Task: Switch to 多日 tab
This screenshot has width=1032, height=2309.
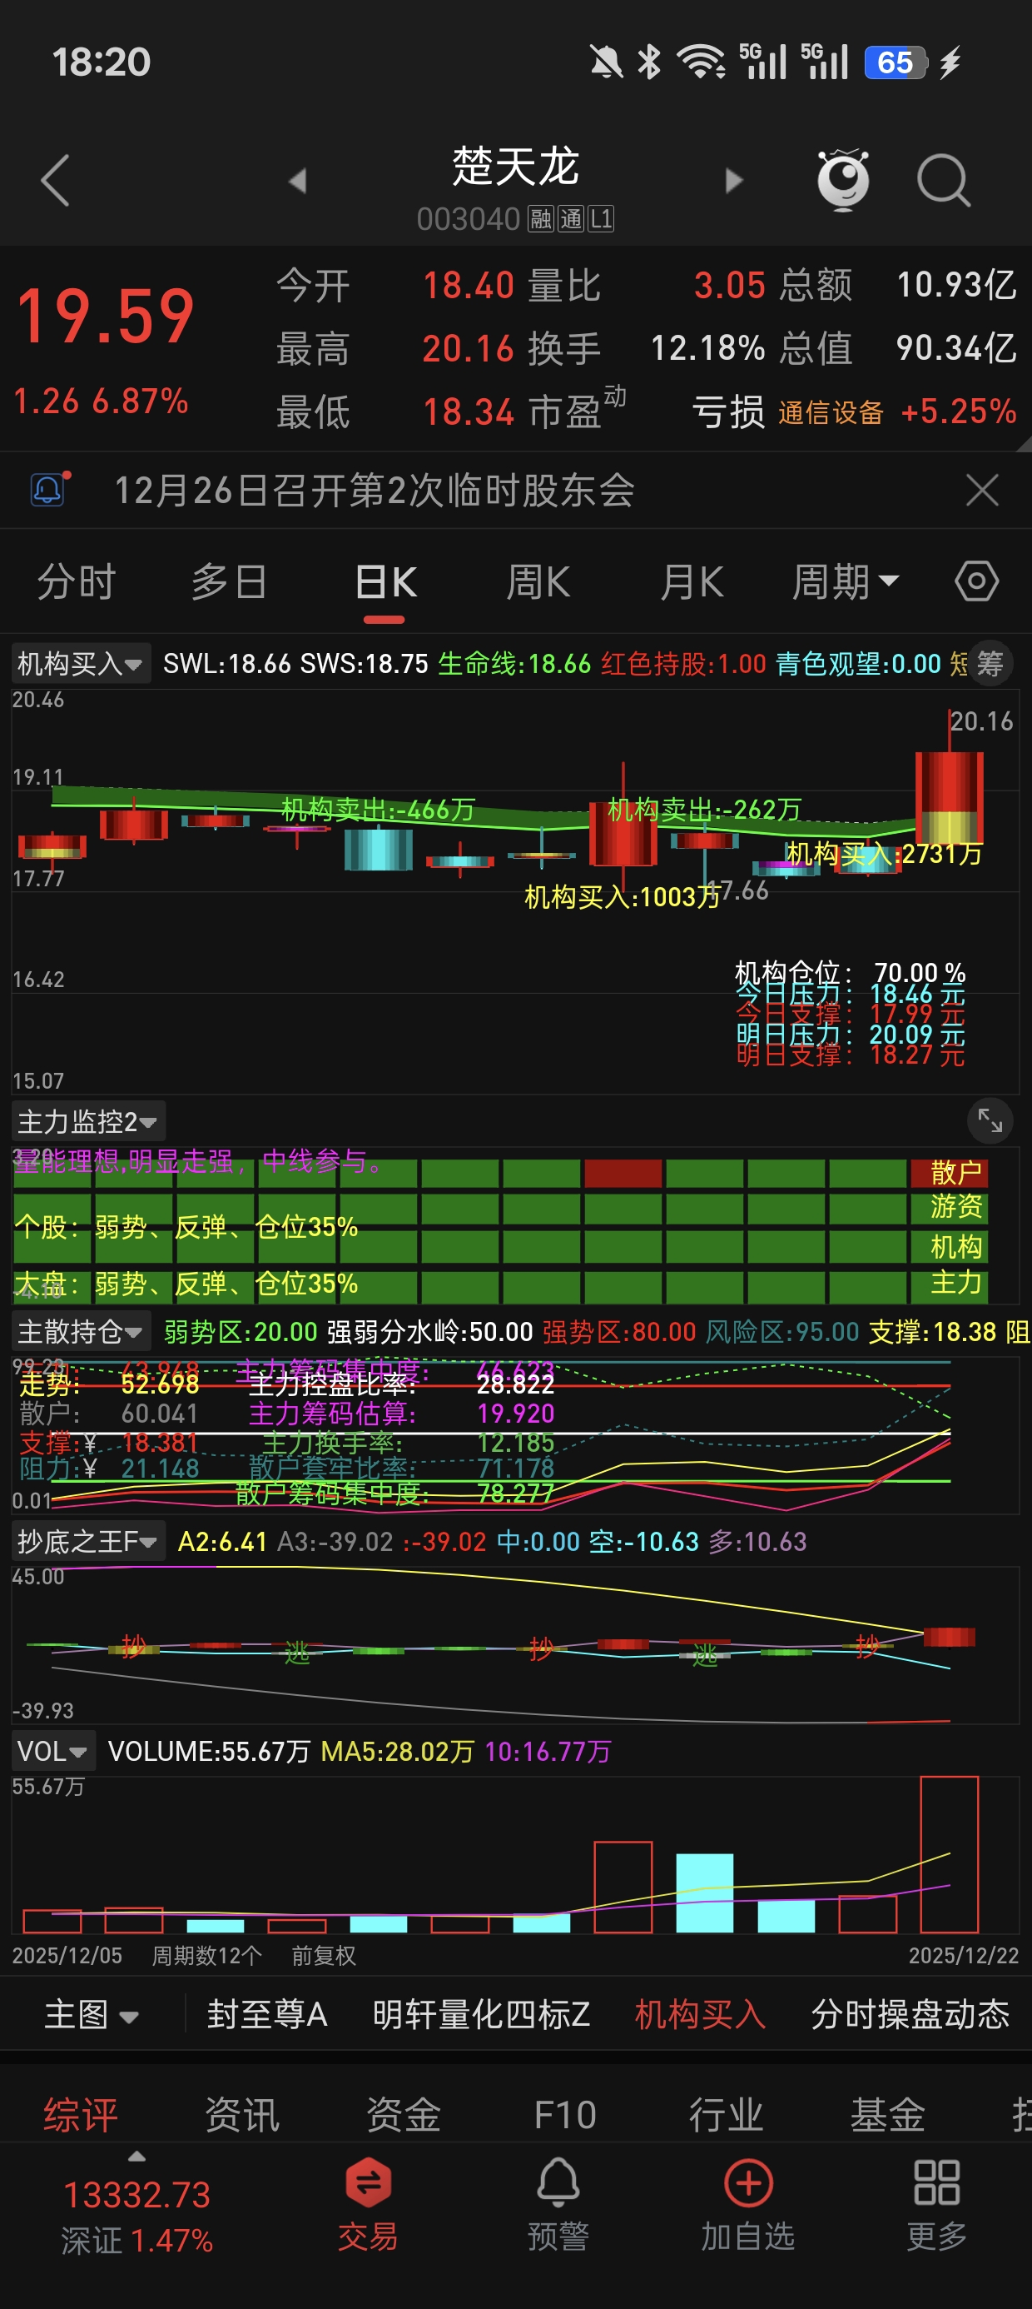Action: point(230,581)
